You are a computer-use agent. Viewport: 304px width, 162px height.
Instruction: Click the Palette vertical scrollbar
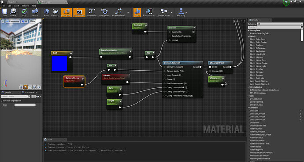click(302, 35)
